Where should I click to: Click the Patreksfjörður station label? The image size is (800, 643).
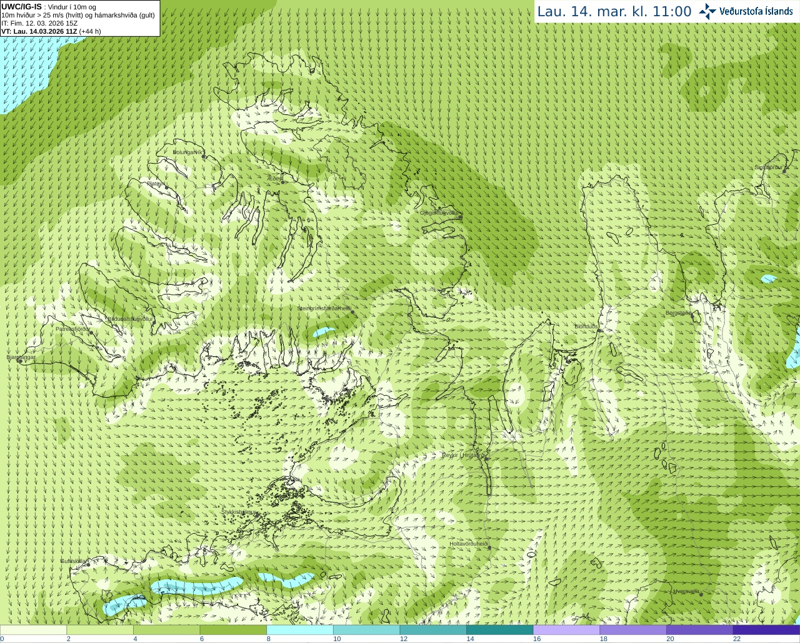click(x=72, y=329)
